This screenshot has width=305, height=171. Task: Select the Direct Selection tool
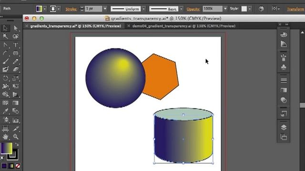click(15, 28)
